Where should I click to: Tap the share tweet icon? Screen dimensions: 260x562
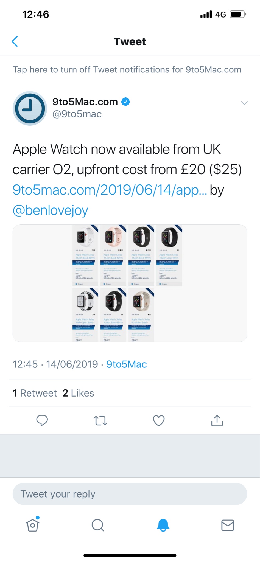pyautogui.click(x=217, y=420)
